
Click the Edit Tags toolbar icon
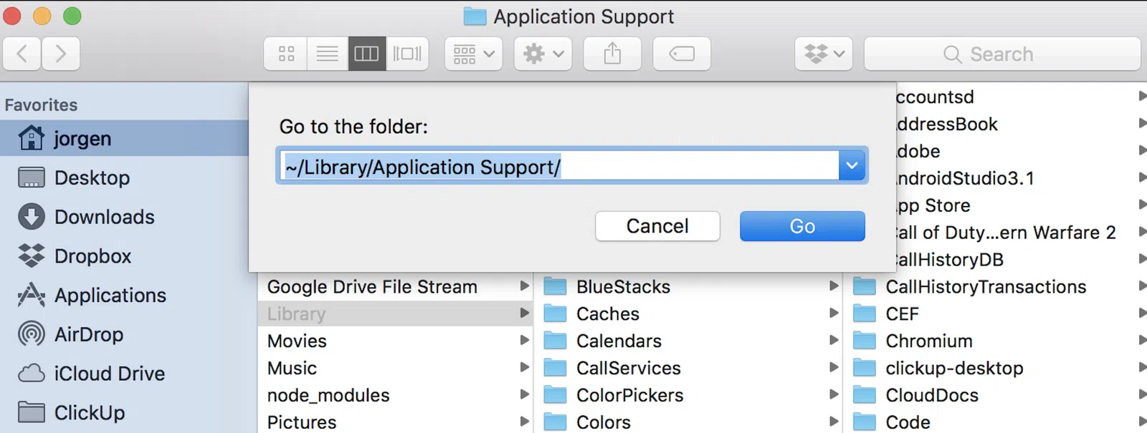[681, 54]
